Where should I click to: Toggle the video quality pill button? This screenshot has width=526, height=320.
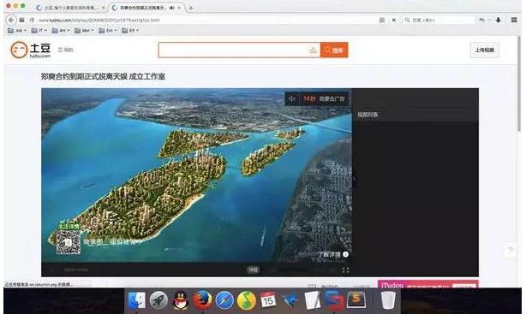[254, 270]
